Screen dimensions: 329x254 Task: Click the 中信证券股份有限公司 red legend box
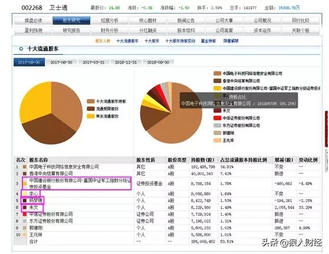(218, 118)
